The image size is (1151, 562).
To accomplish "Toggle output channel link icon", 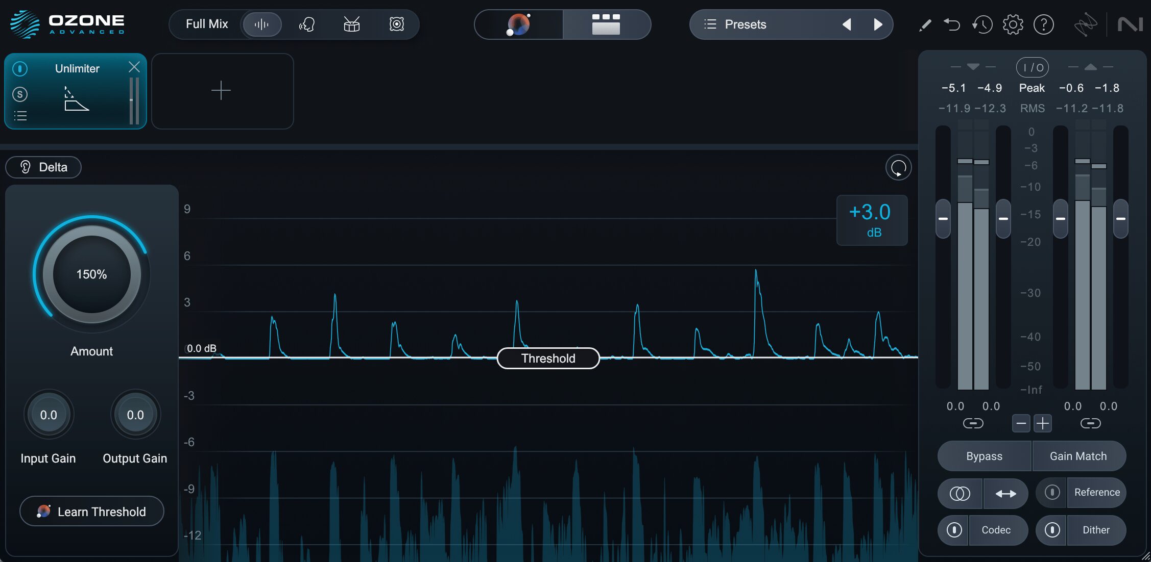I will [x=1090, y=423].
